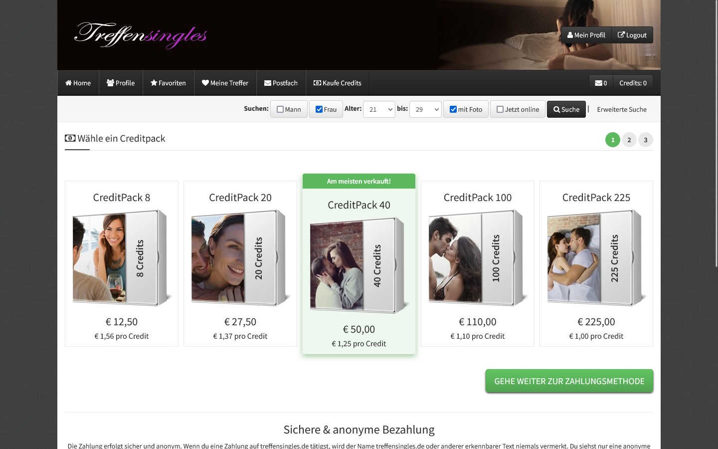Untick the mit Foto checkbox
This screenshot has width=718, height=449.
tap(453, 110)
